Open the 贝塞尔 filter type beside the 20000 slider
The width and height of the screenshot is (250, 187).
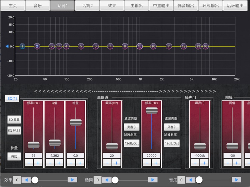pos(172,127)
